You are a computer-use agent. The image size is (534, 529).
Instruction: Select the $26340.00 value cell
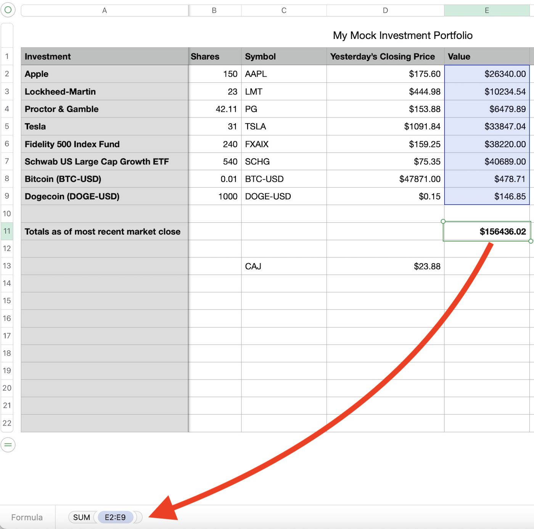(x=487, y=74)
